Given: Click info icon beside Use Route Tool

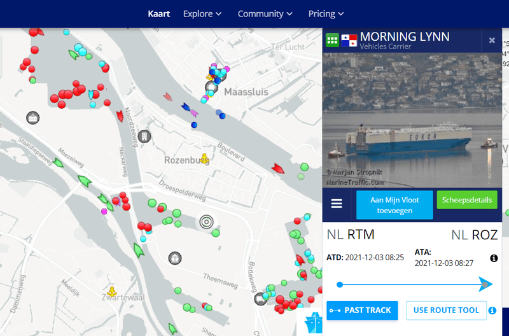Looking at the screenshot, I should [x=492, y=311].
